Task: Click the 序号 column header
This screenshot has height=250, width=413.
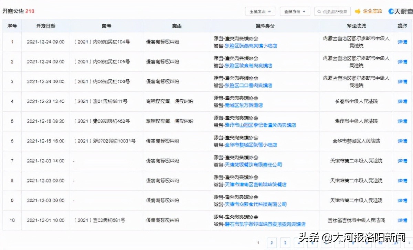Action: (x=12, y=26)
